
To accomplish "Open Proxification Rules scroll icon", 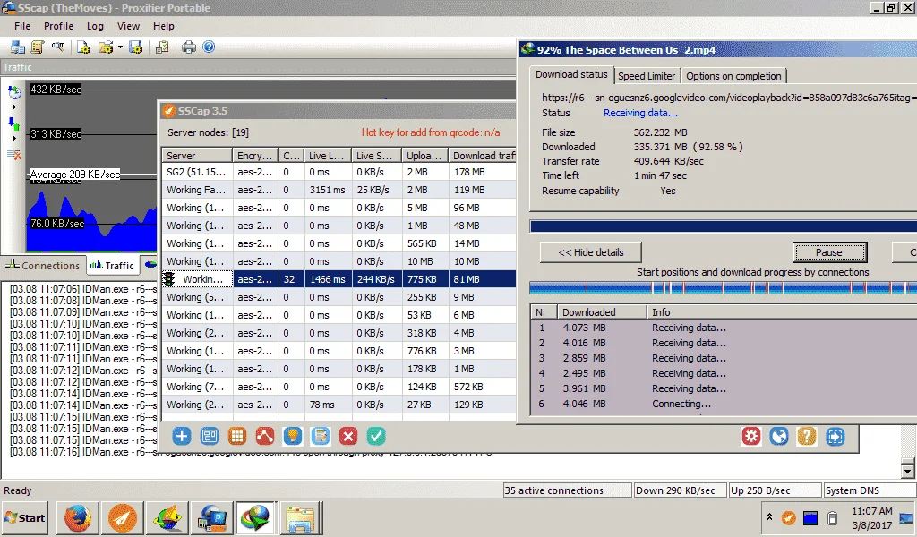I will coord(38,47).
